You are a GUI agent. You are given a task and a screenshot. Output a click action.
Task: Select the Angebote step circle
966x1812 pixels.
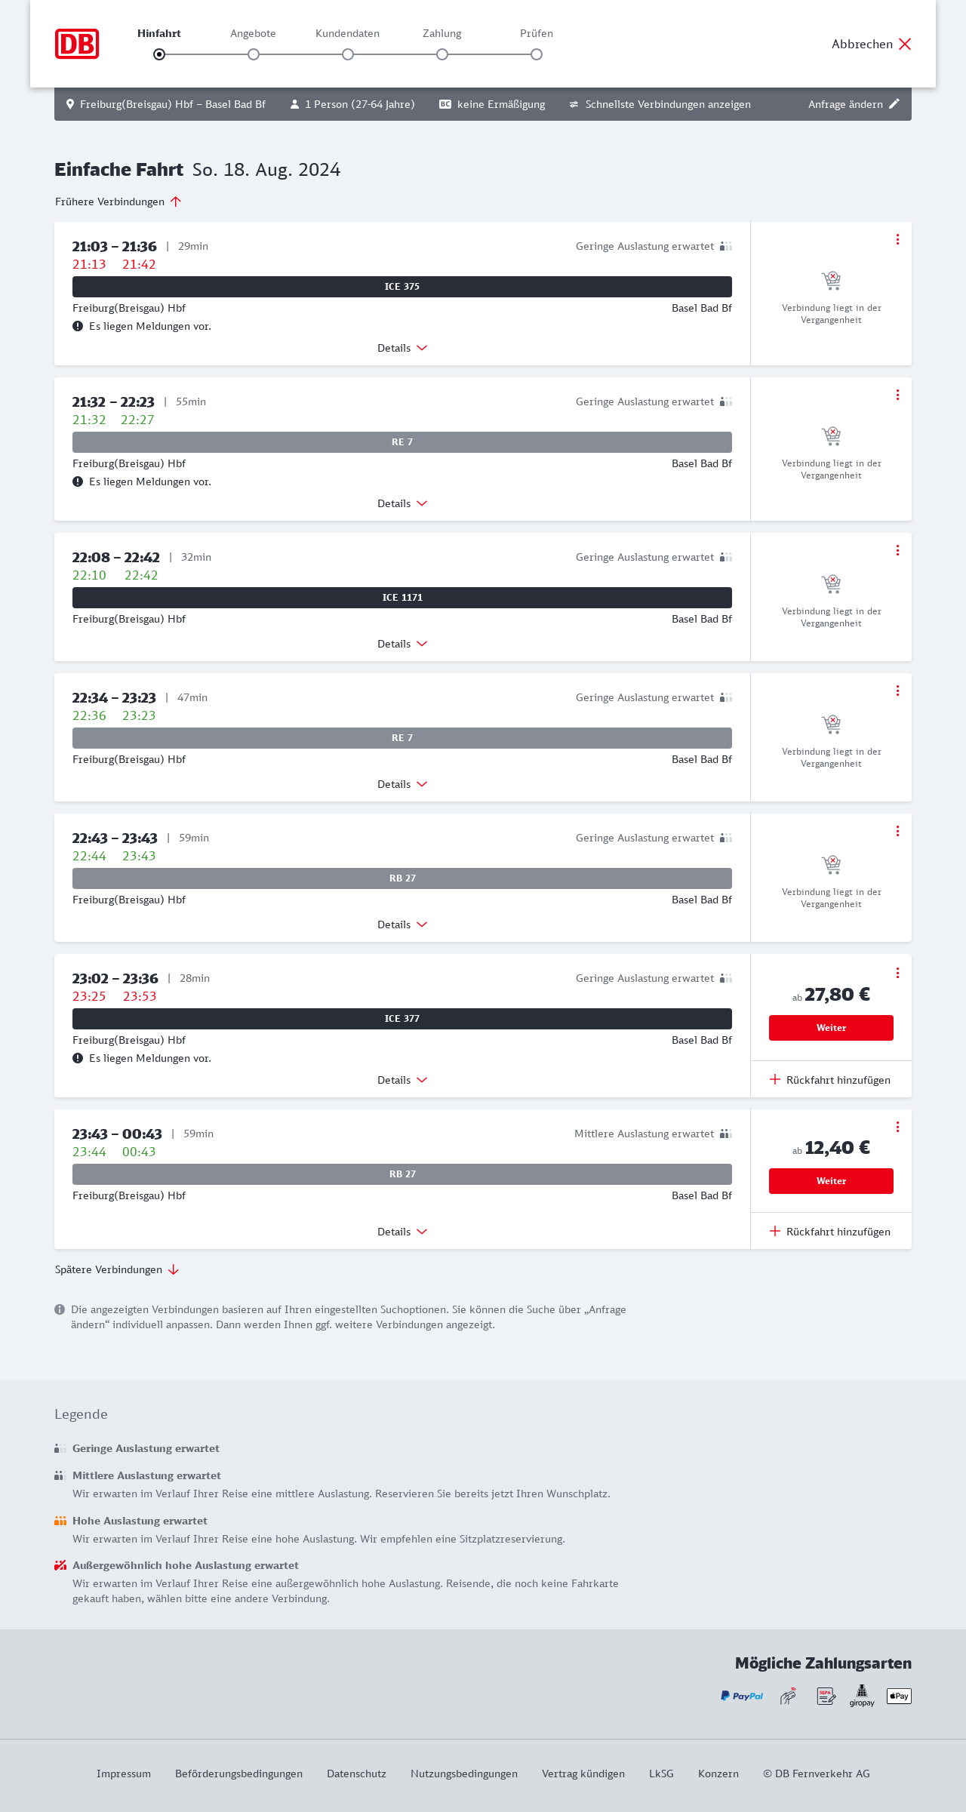tap(254, 54)
